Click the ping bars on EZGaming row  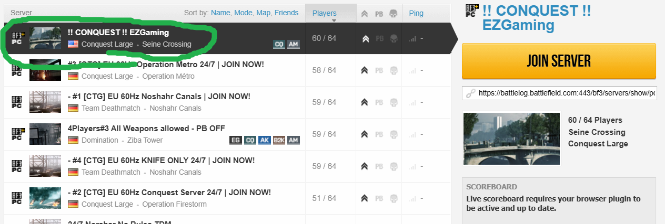(413, 38)
